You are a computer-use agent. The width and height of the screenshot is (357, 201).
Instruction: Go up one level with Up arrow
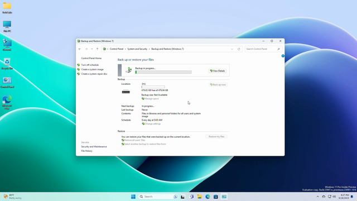[x=98, y=49]
